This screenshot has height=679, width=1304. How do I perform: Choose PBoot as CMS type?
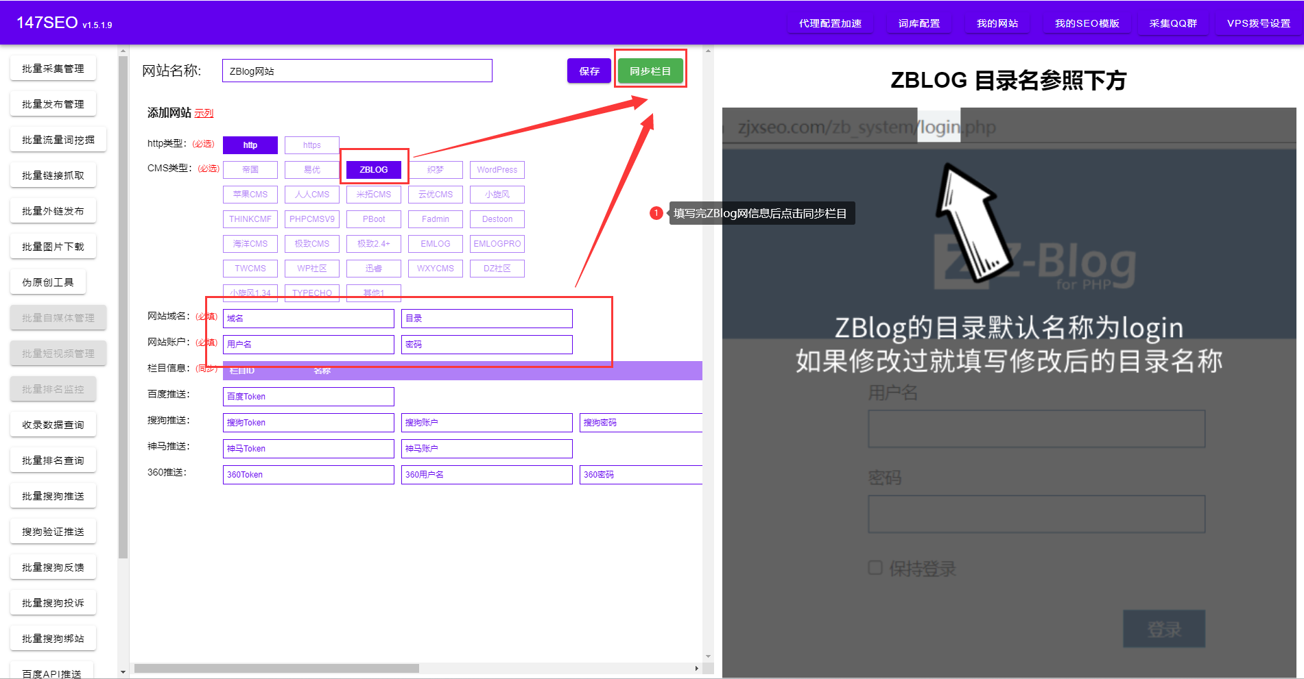pyautogui.click(x=374, y=219)
